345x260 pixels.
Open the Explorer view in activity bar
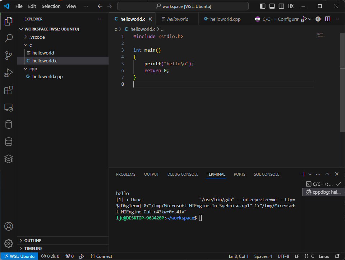[9, 21]
